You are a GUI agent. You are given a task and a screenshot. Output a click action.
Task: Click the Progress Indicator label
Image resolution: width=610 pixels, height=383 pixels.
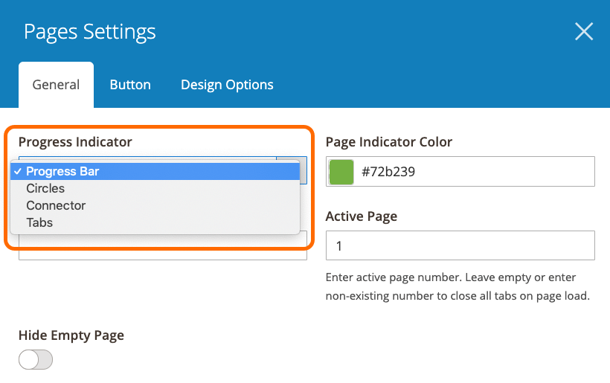click(75, 142)
